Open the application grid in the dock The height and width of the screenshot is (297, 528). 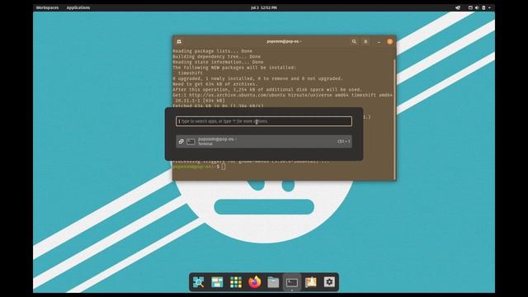[236, 282]
